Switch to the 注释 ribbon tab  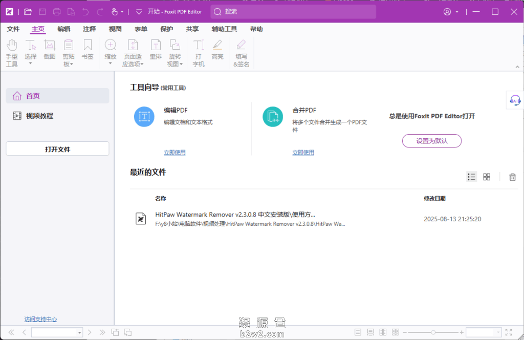tap(89, 29)
